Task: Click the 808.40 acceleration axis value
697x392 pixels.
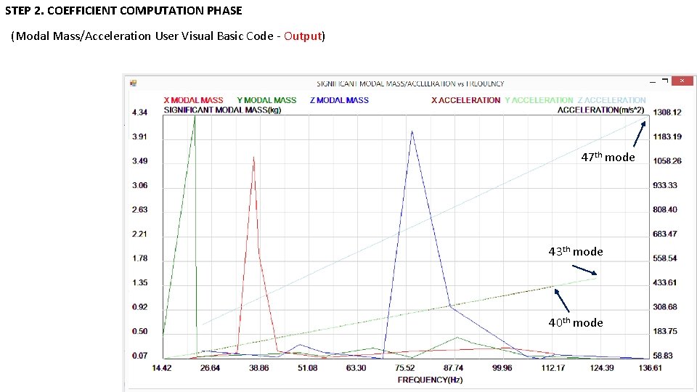Action: [665, 210]
